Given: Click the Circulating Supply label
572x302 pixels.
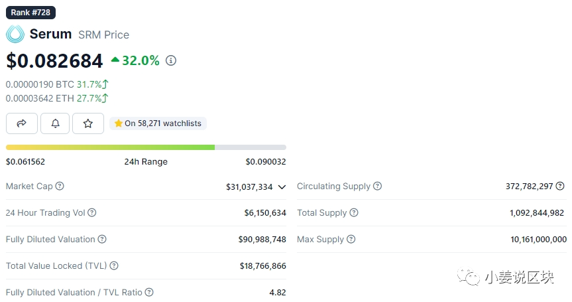Looking at the screenshot, I should tap(333, 187).
